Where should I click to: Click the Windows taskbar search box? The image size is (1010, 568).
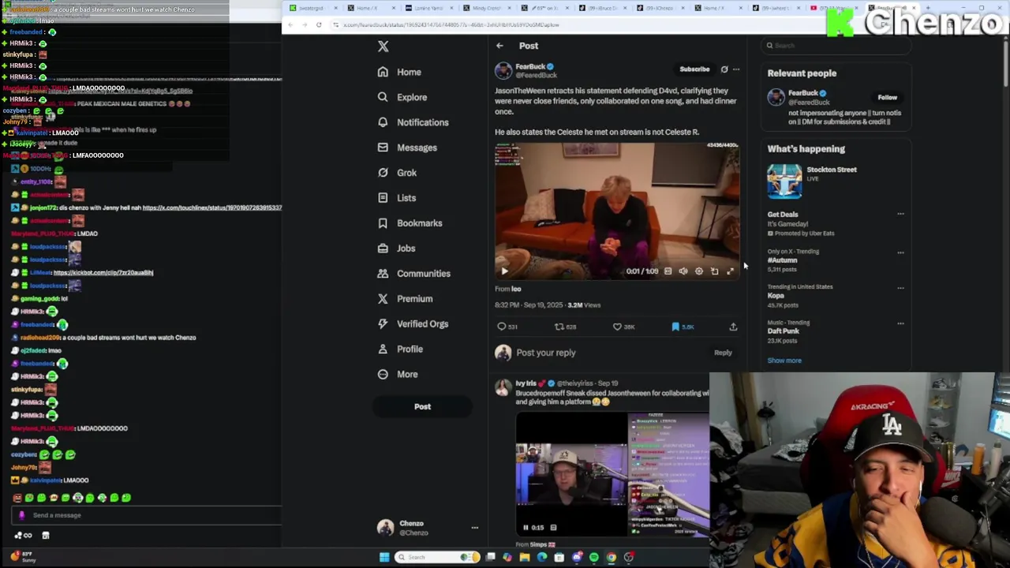(438, 558)
